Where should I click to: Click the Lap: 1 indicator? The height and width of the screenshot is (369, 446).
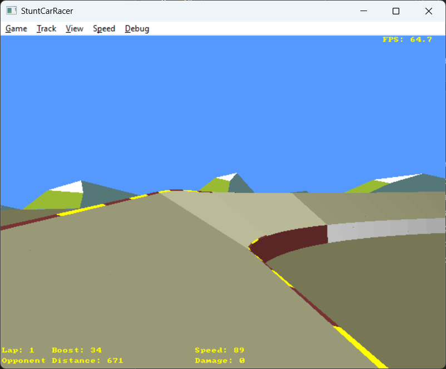(18, 350)
